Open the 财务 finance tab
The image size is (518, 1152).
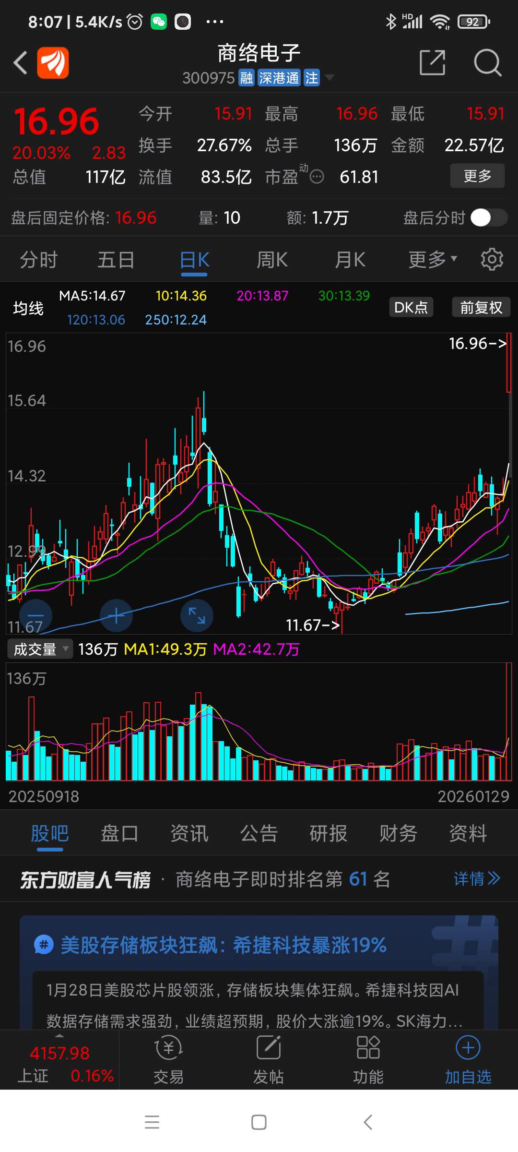[398, 833]
